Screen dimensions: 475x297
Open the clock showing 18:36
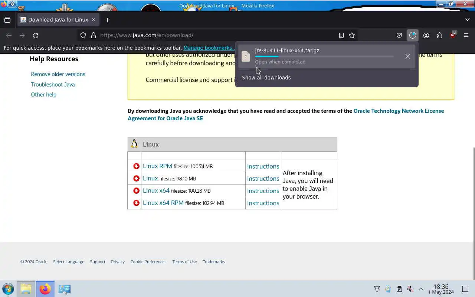coord(441,289)
